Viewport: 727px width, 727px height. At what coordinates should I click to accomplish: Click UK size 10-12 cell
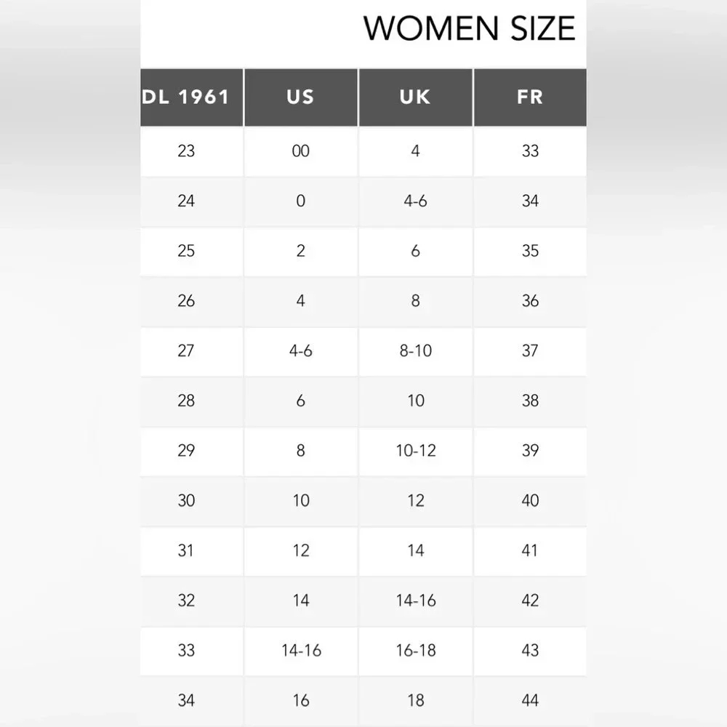click(x=416, y=451)
